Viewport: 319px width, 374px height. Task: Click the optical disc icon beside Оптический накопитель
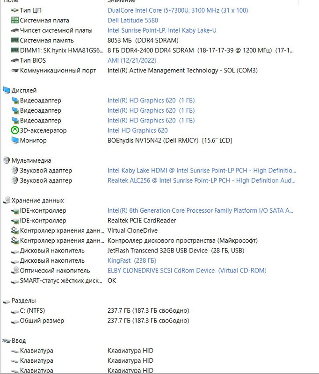tap(14, 270)
